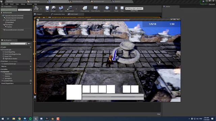This screenshot has width=216, height=121.
Task: Toggle Hide Unrelated nodes icon
Action: point(69,8)
